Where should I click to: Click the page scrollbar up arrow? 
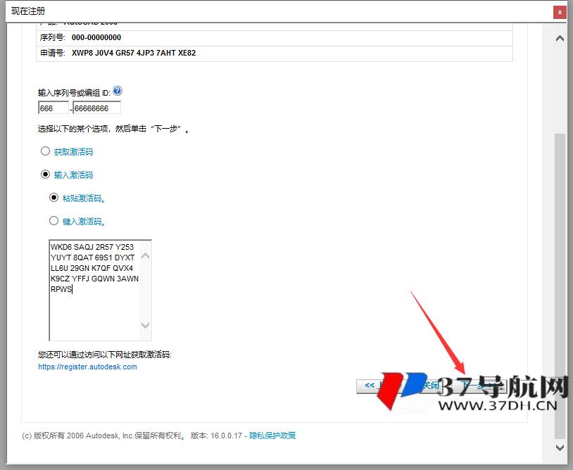click(560, 39)
